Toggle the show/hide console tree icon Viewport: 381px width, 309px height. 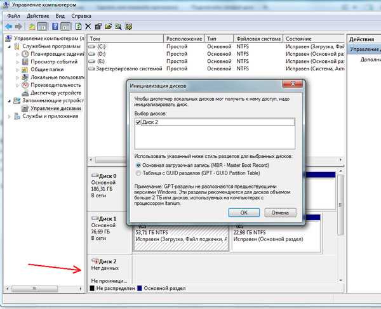[x=43, y=27]
